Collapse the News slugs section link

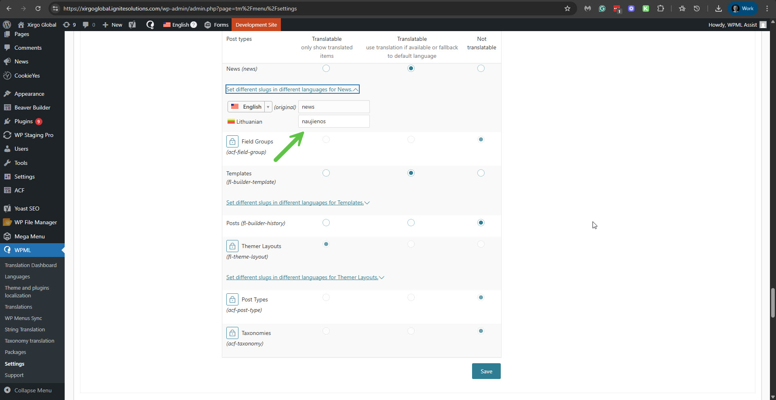point(292,89)
